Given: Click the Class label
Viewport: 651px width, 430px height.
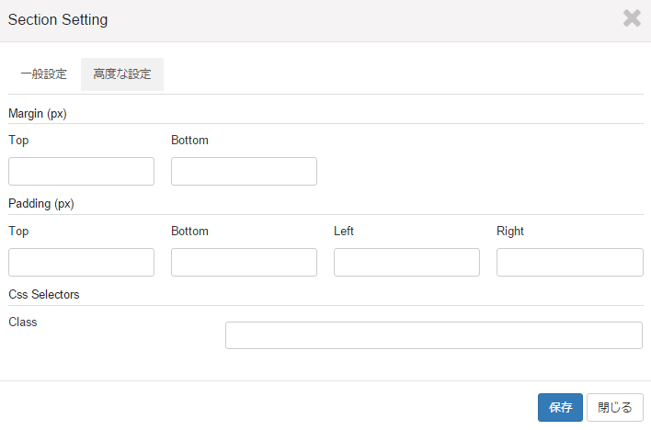Looking at the screenshot, I should [x=23, y=322].
